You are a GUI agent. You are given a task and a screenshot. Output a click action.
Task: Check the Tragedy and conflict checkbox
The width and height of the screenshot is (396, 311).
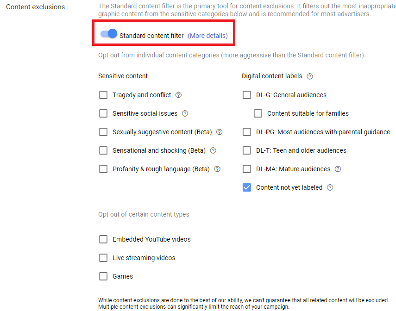(x=103, y=95)
